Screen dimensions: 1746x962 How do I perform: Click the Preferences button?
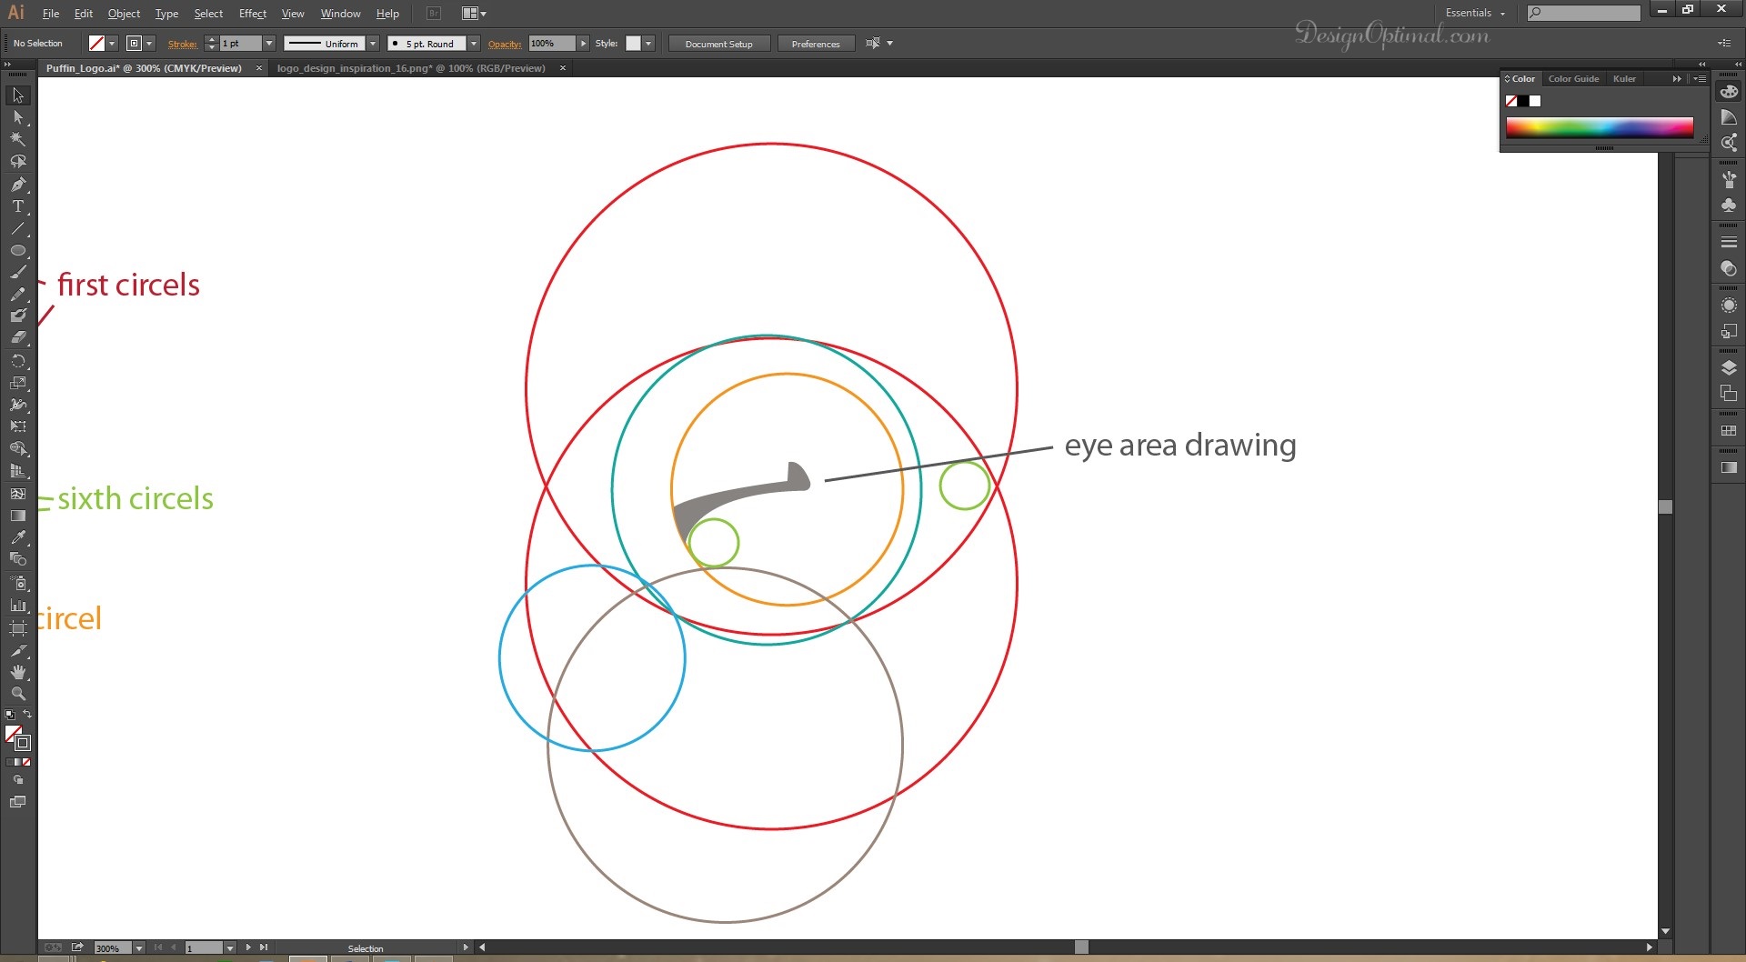(816, 44)
